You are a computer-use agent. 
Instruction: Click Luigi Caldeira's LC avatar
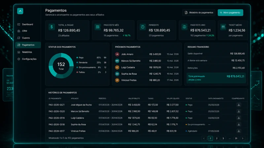117,67
